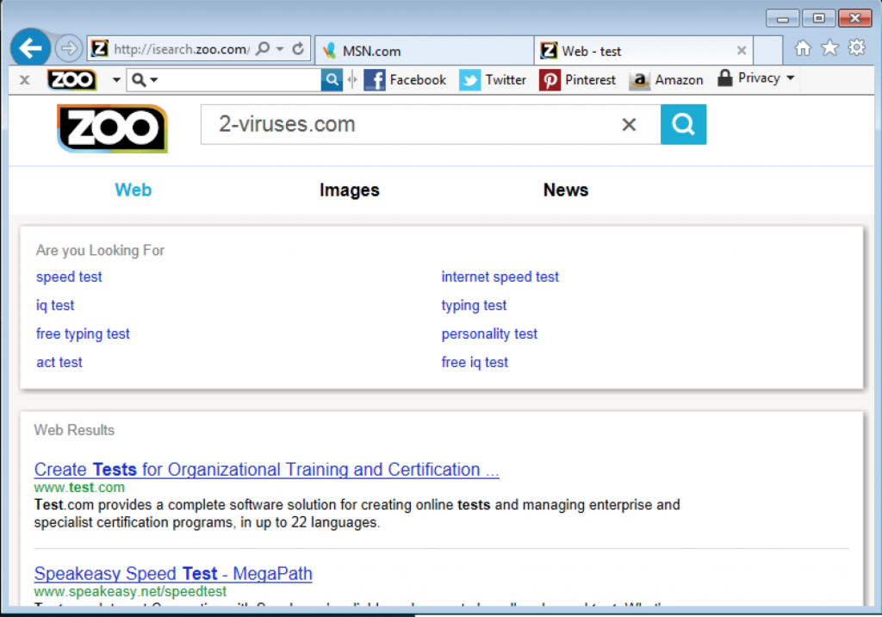The image size is (882, 617).
Task: Switch to the MSN.com tab
Action: [x=425, y=51]
